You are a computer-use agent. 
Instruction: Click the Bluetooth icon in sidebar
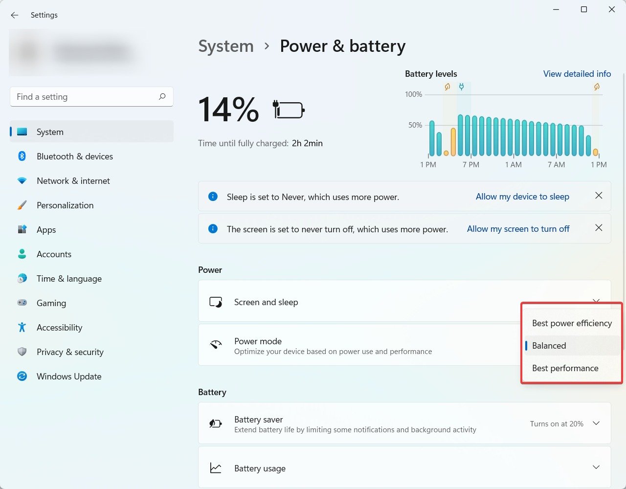[x=22, y=156]
